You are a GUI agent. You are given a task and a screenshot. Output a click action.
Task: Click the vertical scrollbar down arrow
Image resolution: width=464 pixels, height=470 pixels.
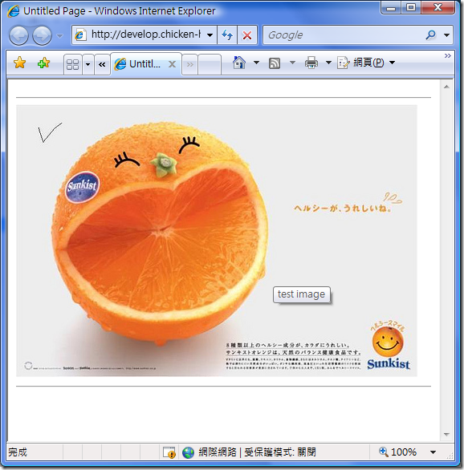click(x=446, y=435)
